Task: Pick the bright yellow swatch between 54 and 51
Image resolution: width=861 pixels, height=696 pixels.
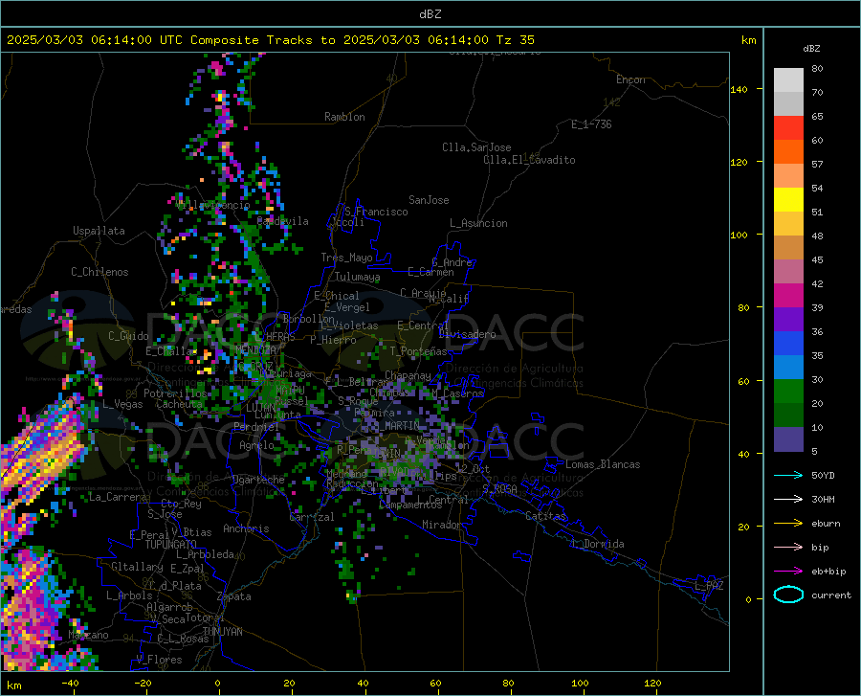Action: tap(788, 200)
